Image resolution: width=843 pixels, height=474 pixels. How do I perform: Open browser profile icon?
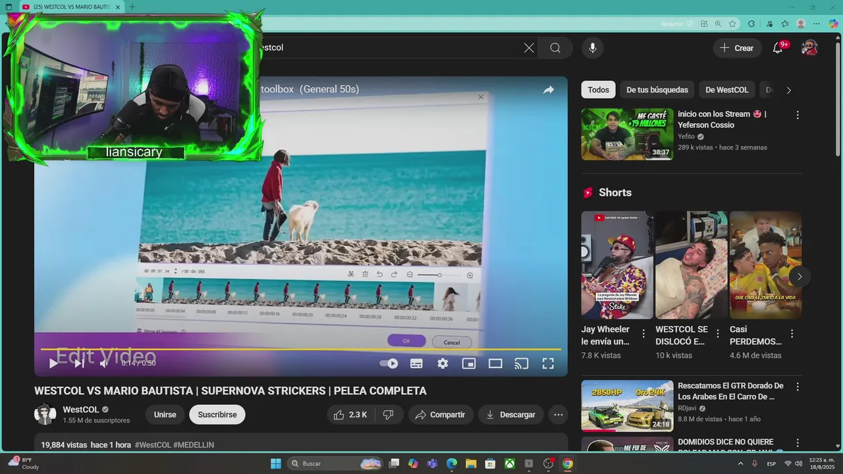pos(801,24)
